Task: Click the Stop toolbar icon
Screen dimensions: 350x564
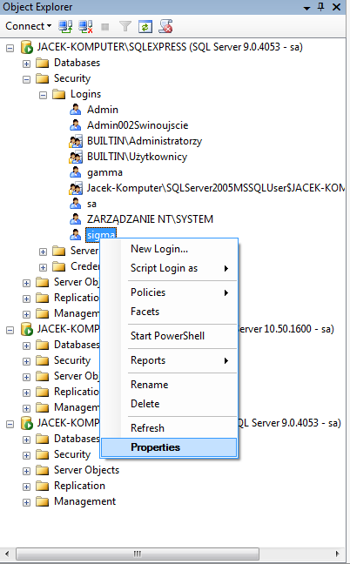Action: click(105, 27)
